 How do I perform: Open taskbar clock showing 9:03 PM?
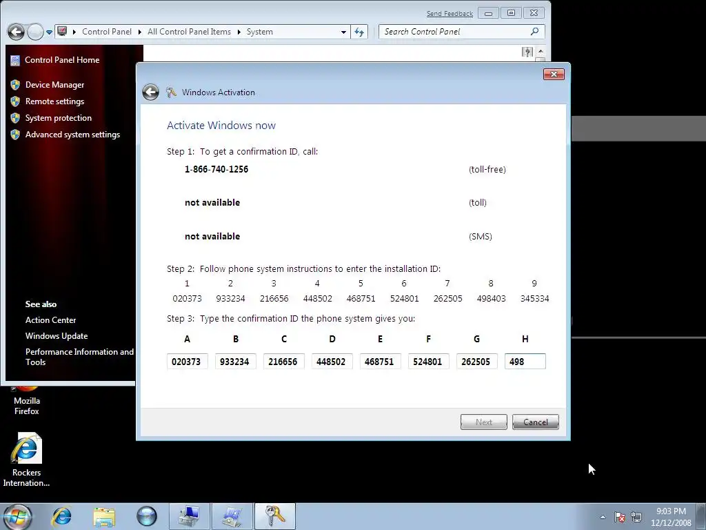671,517
